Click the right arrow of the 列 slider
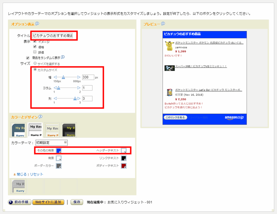The width and height of the screenshot is (277, 214). (x=79, y=98)
